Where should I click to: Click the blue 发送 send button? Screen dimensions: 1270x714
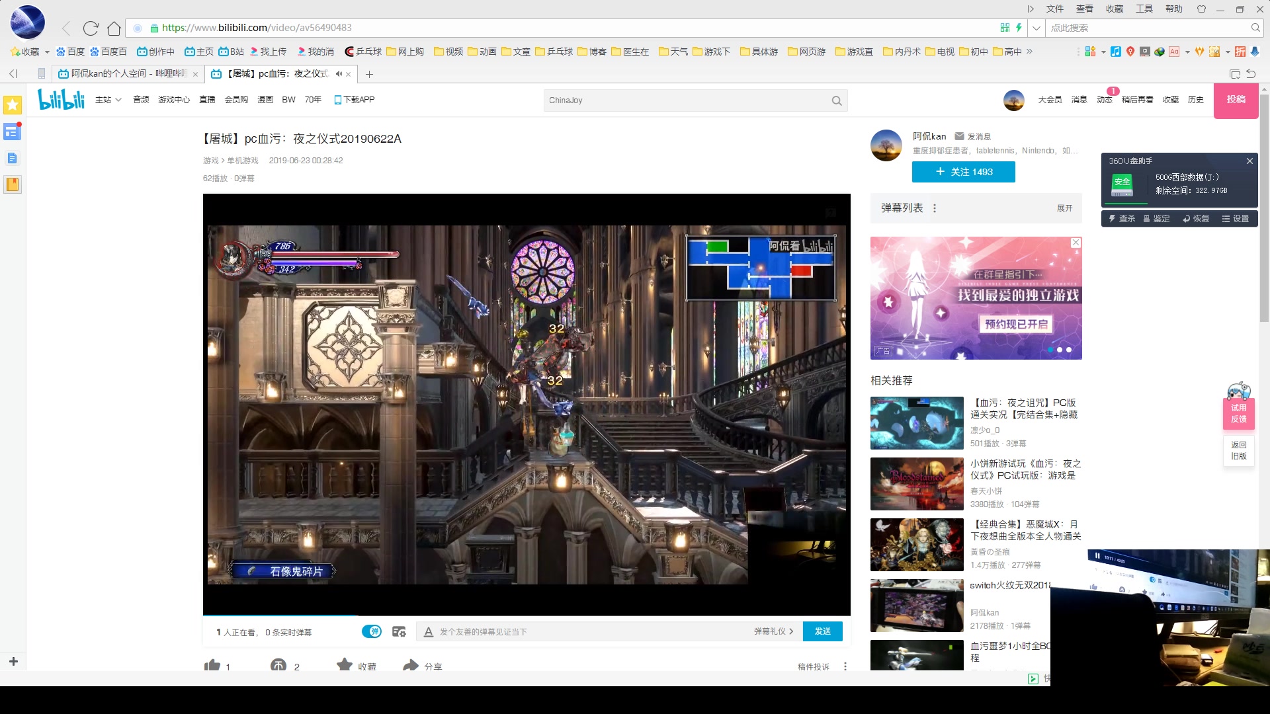(822, 631)
